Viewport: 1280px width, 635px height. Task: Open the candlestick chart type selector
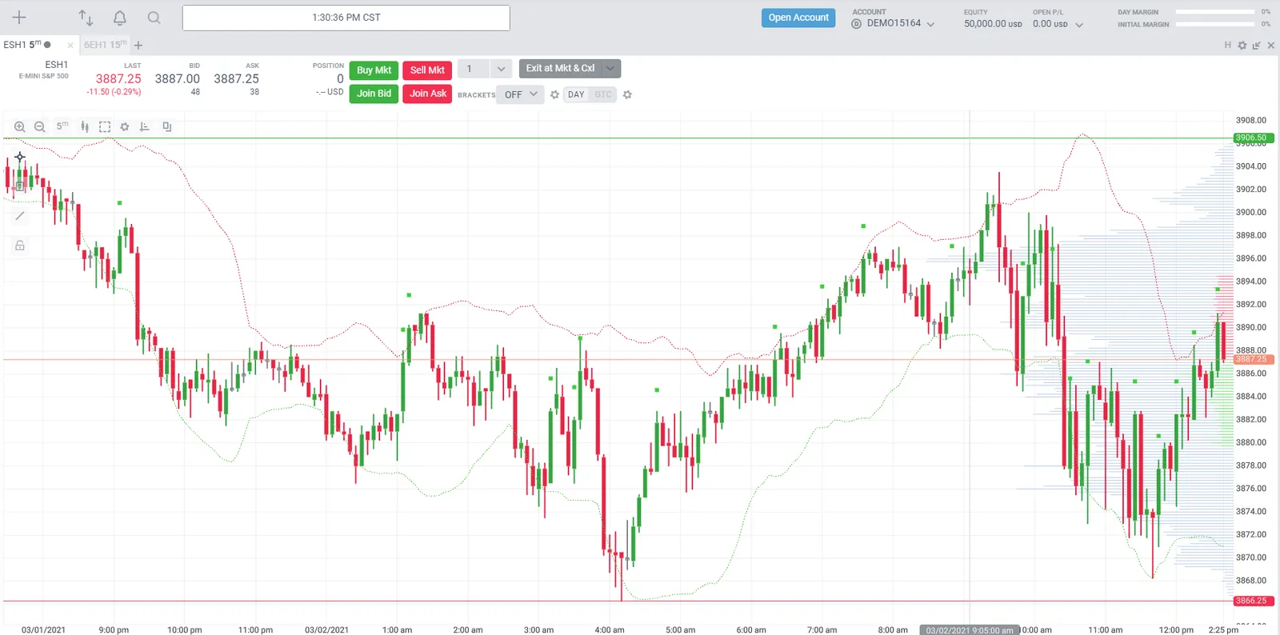(x=85, y=126)
